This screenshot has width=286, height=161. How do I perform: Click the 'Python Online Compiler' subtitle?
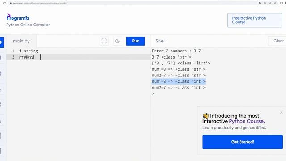(x=28, y=25)
